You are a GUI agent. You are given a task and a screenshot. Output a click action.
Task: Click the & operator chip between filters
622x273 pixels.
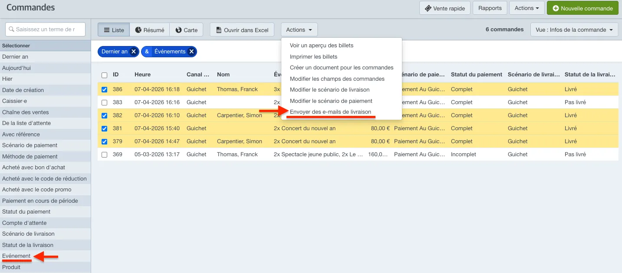147,52
